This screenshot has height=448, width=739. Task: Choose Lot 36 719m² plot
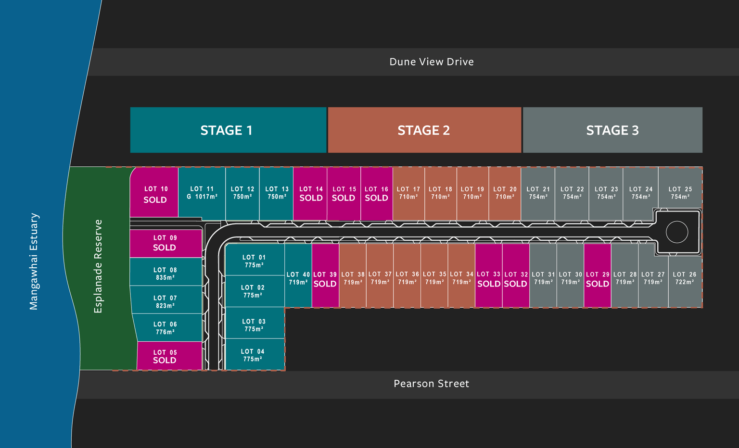click(407, 276)
